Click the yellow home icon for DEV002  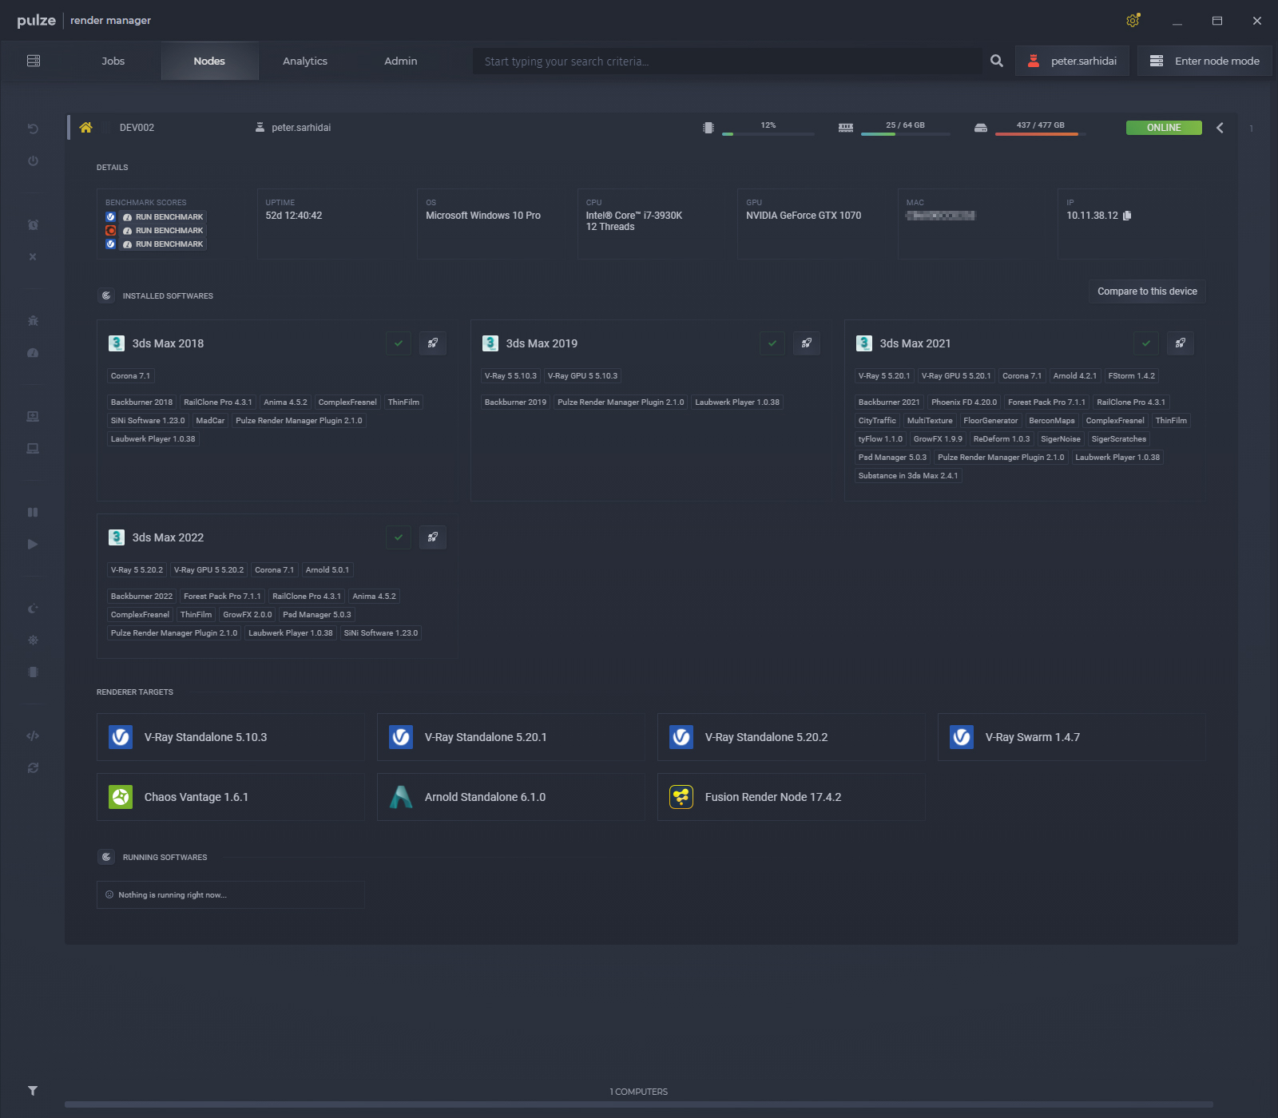click(x=85, y=127)
